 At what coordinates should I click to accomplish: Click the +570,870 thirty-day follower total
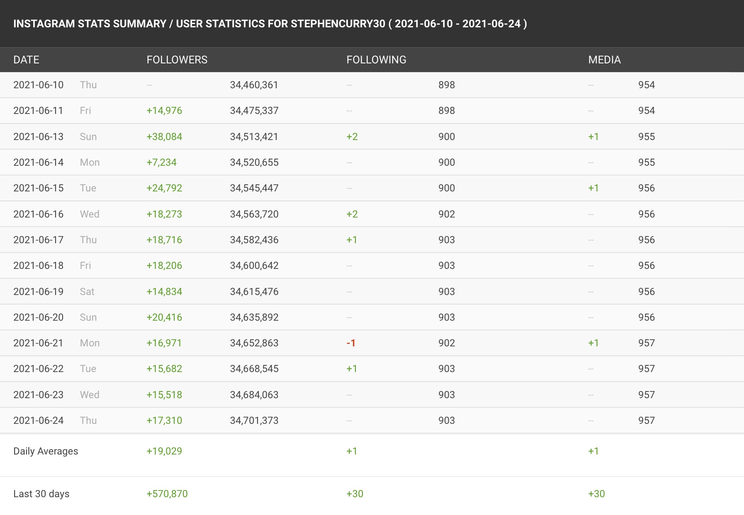(167, 494)
